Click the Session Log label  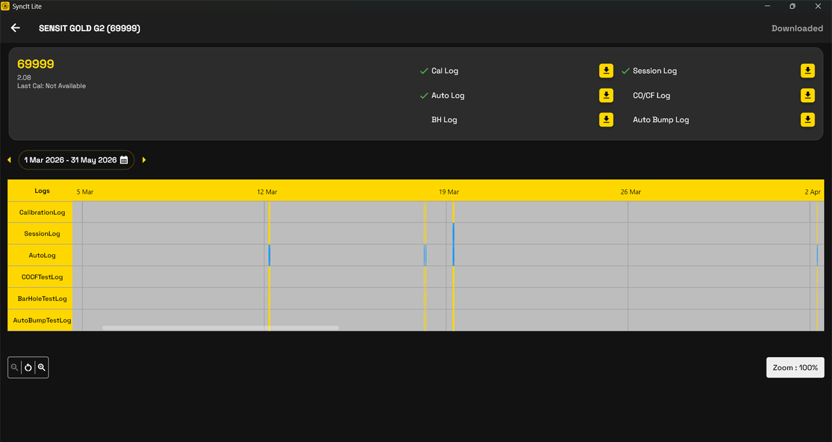(655, 71)
